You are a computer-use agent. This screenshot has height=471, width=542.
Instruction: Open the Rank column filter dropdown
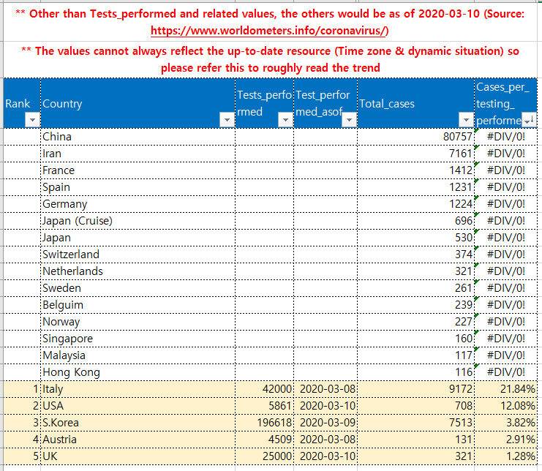[x=32, y=120]
